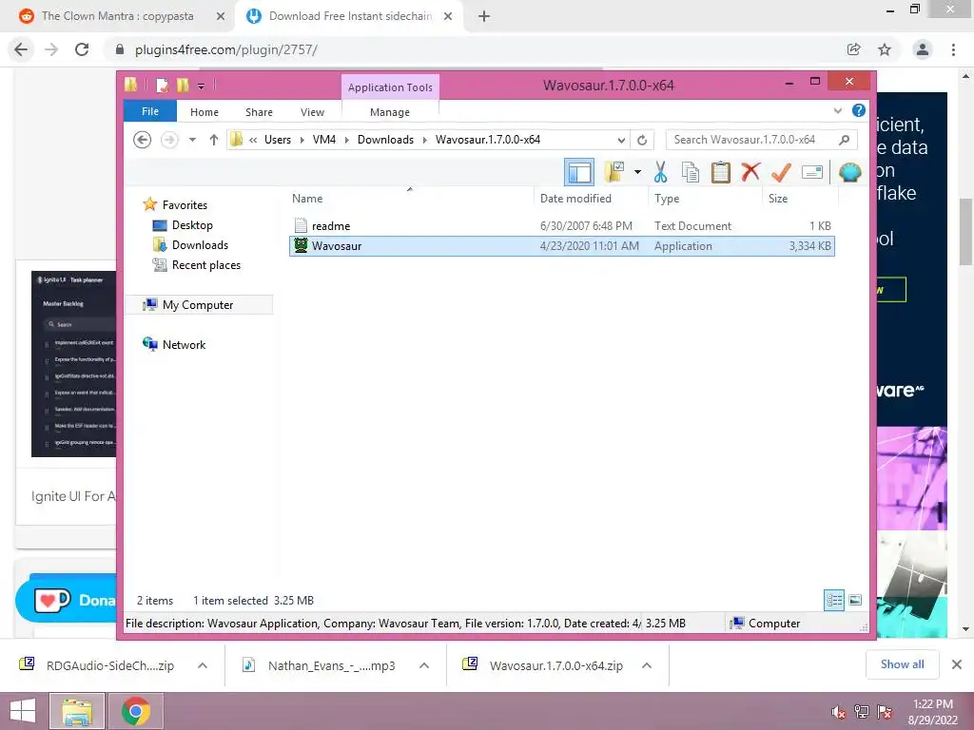Open the Share ribbon tab
The width and height of the screenshot is (974, 730).
(x=259, y=112)
